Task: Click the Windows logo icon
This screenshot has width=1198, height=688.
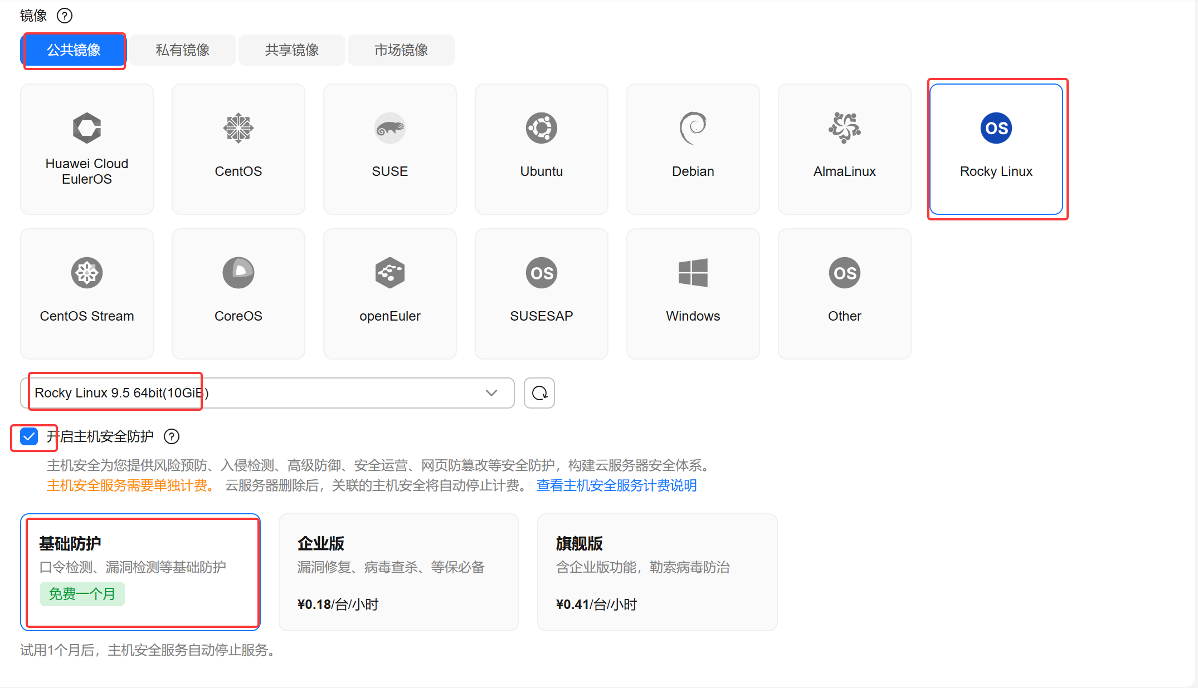Action: [x=693, y=273]
